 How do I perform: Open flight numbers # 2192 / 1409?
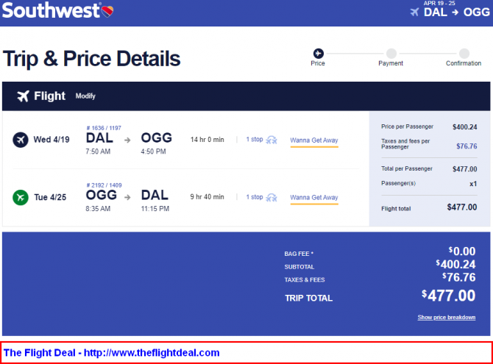[104, 185]
